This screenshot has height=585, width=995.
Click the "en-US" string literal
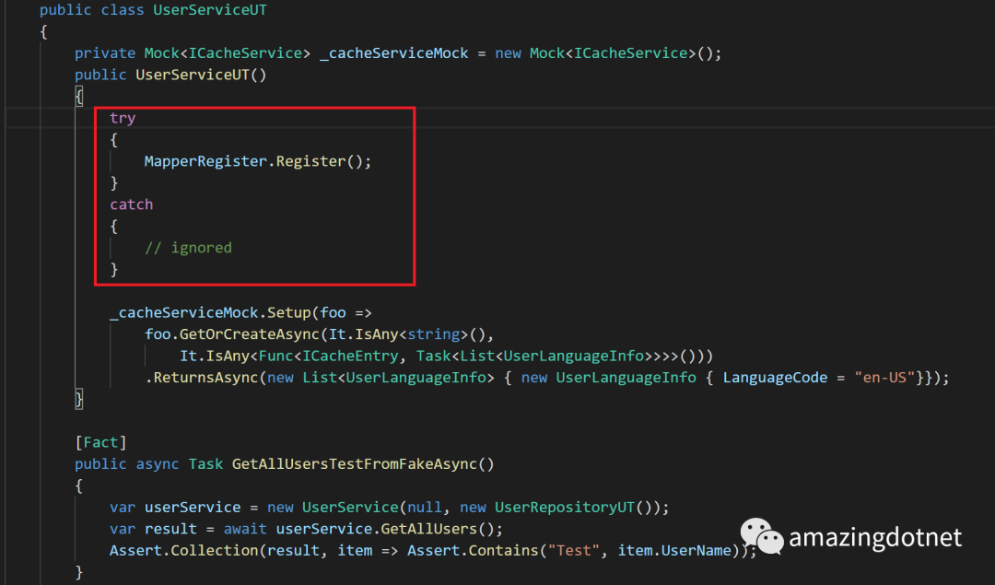(x=884, y=378)
